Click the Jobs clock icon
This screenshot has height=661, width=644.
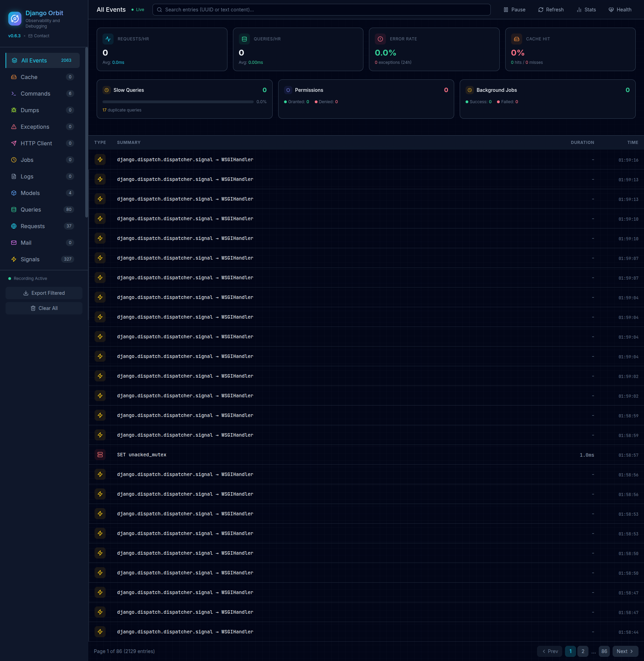pyautogui.click(x=14, y=160)
